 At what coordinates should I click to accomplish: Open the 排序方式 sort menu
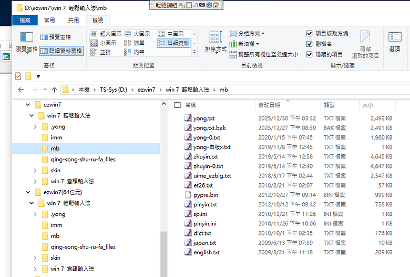(x=216, y=42)
